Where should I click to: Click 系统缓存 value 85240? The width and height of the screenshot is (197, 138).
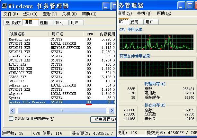(189, 97)
